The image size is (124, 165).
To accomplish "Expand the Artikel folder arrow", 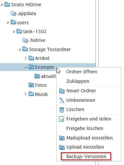I will (26, 58).
